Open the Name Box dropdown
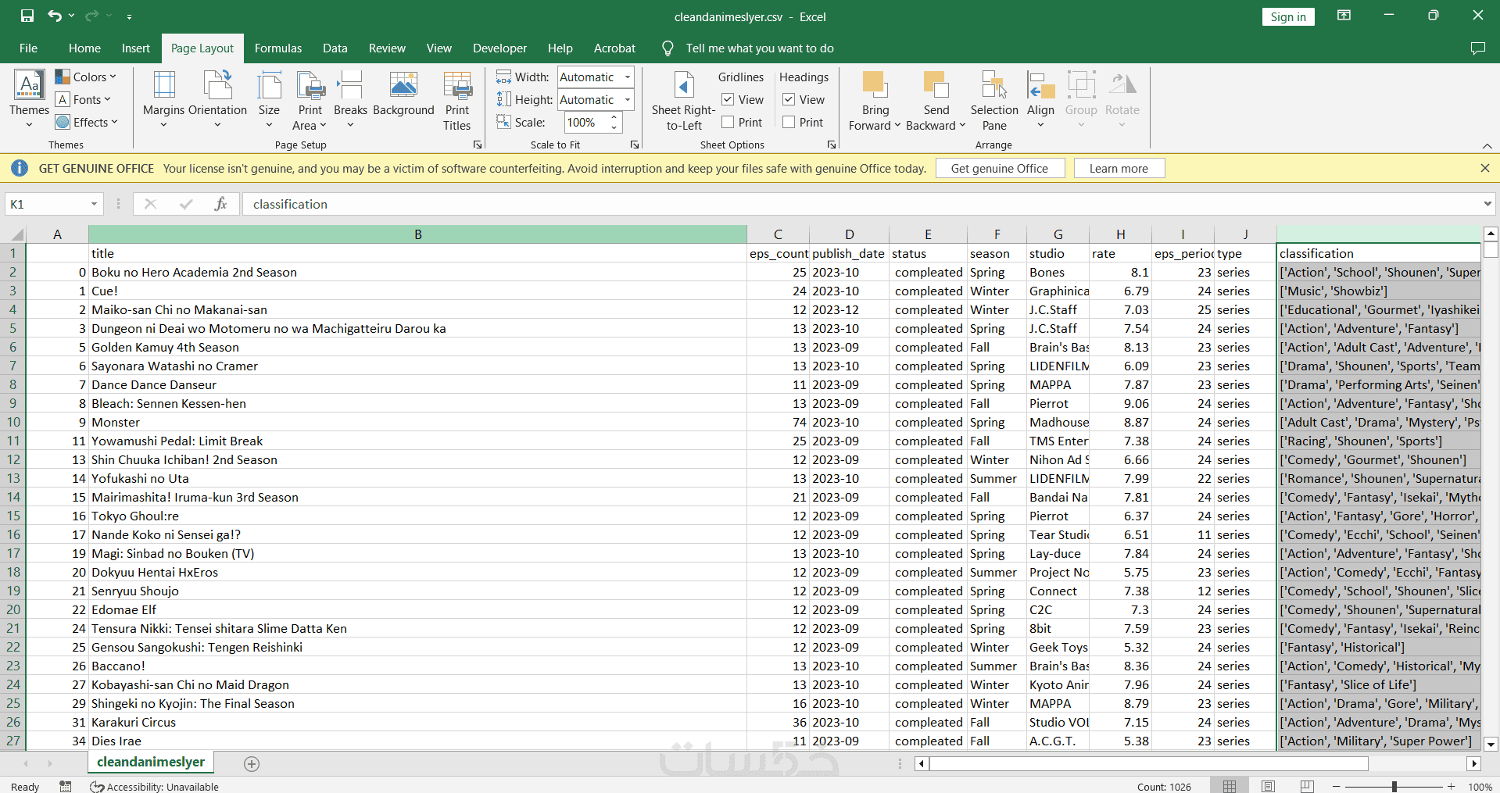The height and width of the screenshot is (793, 1500). [x=94, y=204]
